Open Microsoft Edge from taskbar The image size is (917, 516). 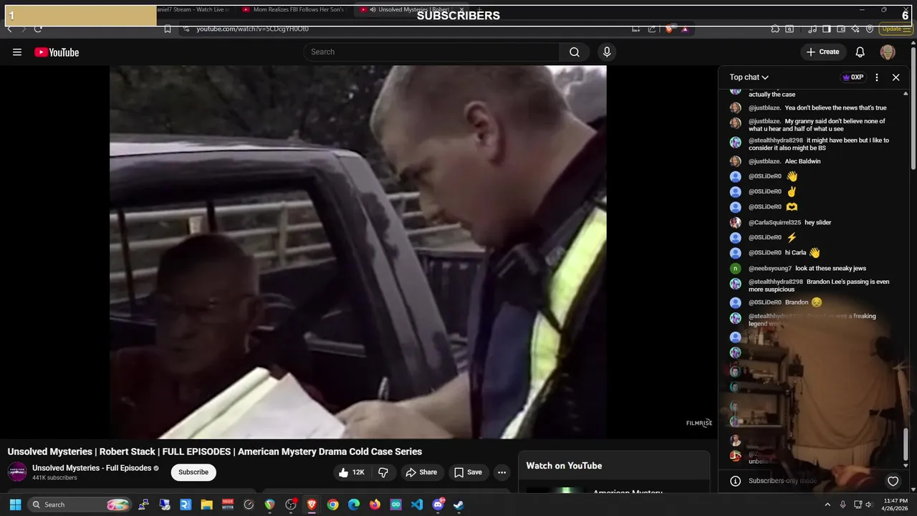tap(354, 505)
